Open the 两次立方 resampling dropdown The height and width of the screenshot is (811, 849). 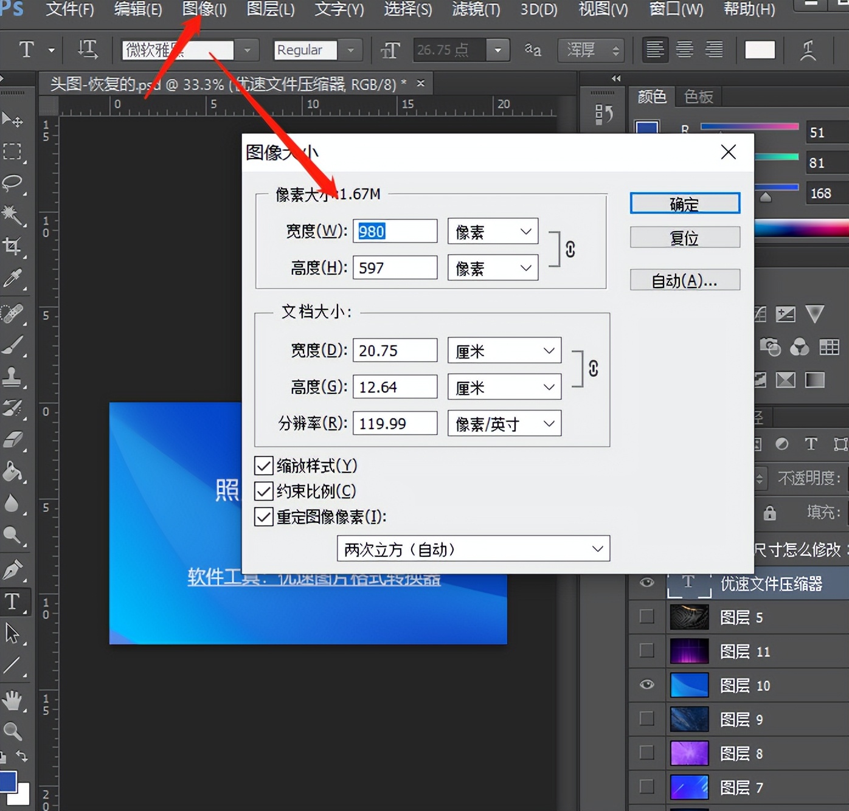pos(473,549)
